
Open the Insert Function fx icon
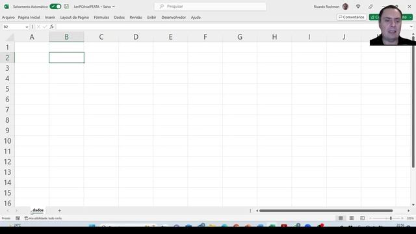(x=51, y=27)
